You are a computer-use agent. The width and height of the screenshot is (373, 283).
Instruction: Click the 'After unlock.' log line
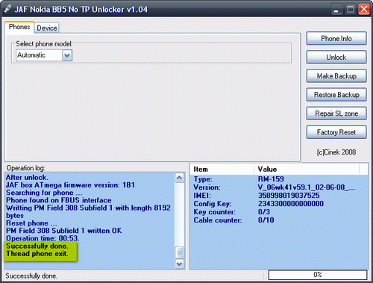[27, 178]
